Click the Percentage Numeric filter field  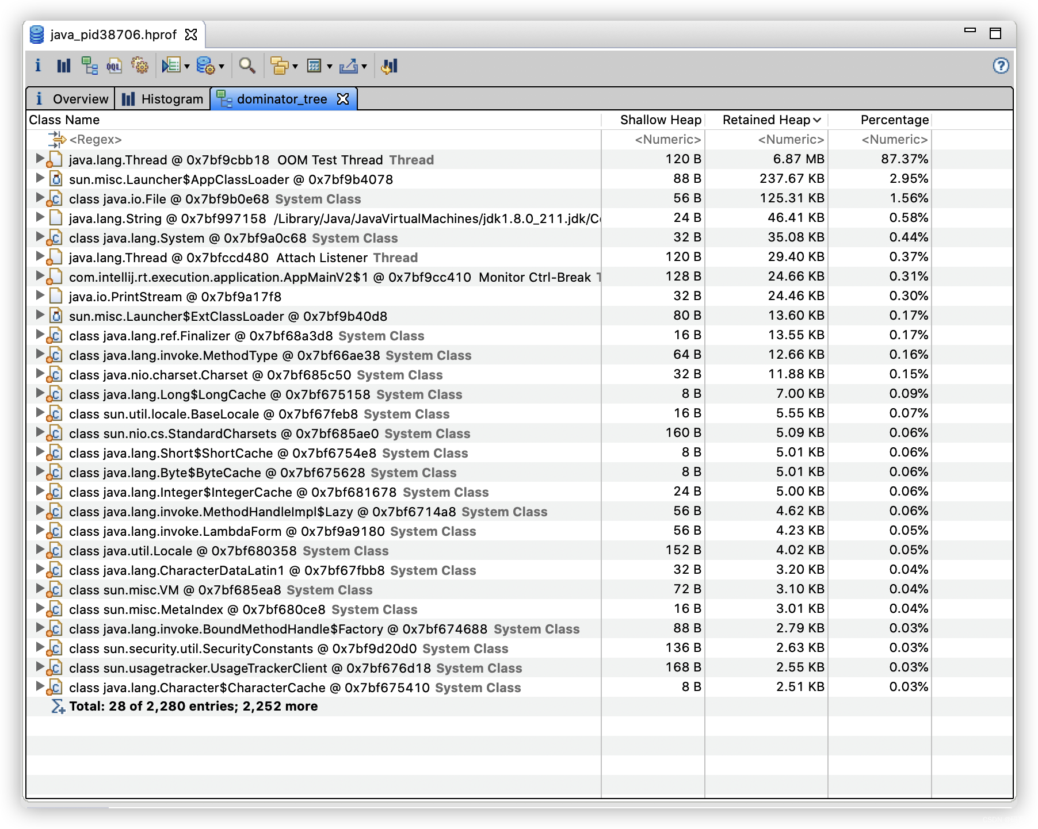coord(880,139)
